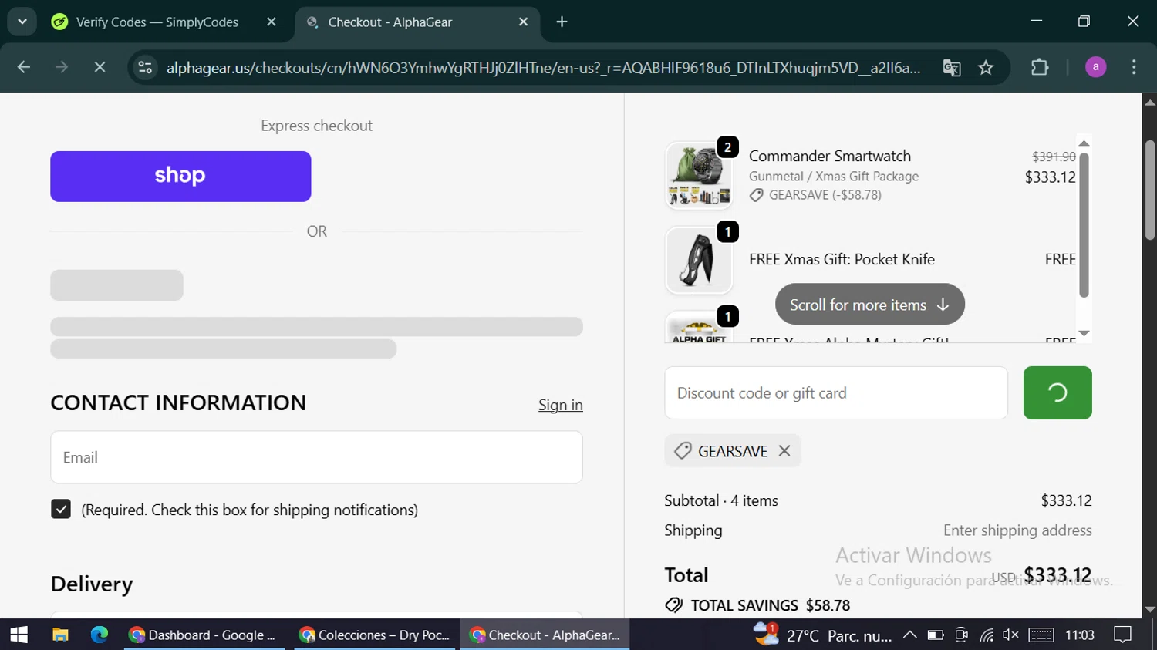This screenshot has width=1157, height=650.
Task: Open the clock showing 11:03
Action: [1080, 635]
